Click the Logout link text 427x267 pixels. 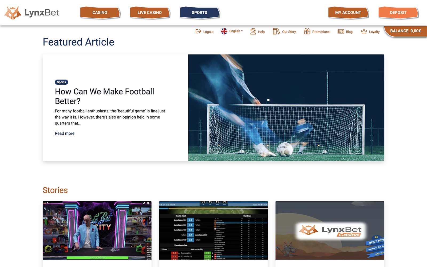coord(208,32)
